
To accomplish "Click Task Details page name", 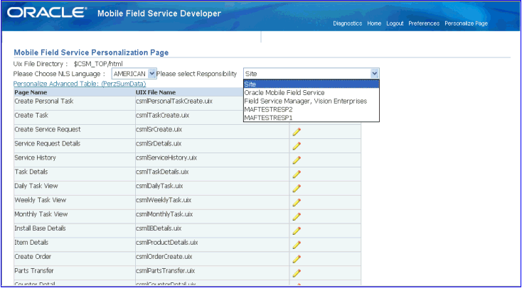I will pyautogui.click(x=31, y=172).
